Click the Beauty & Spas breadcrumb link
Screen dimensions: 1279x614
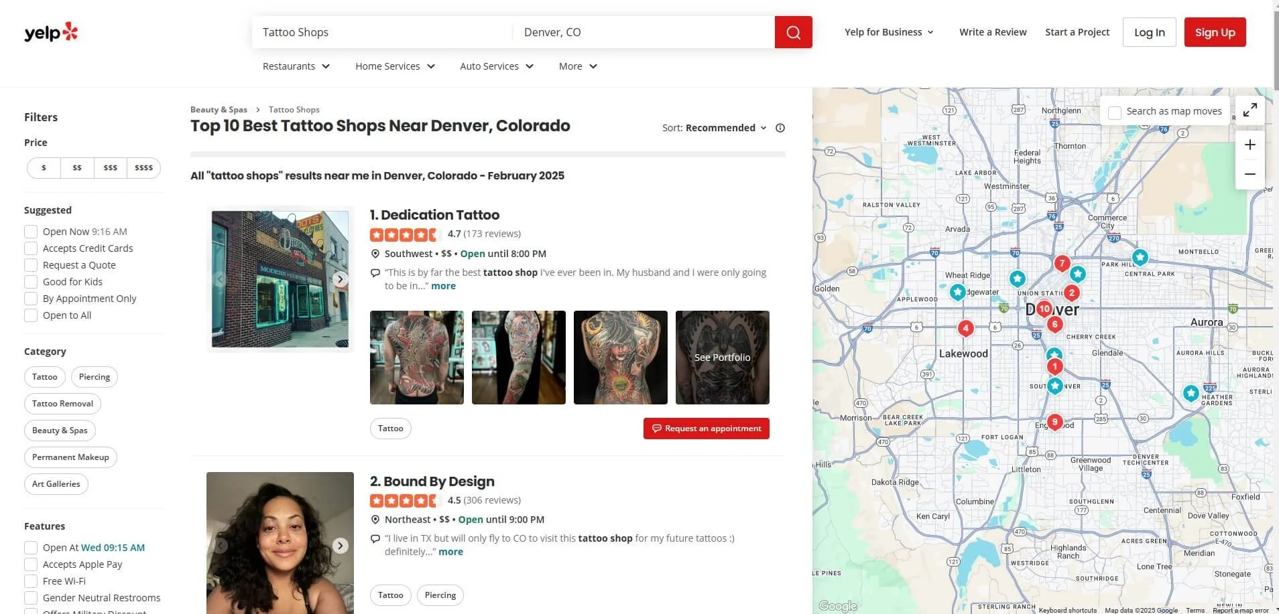[219, 109]
